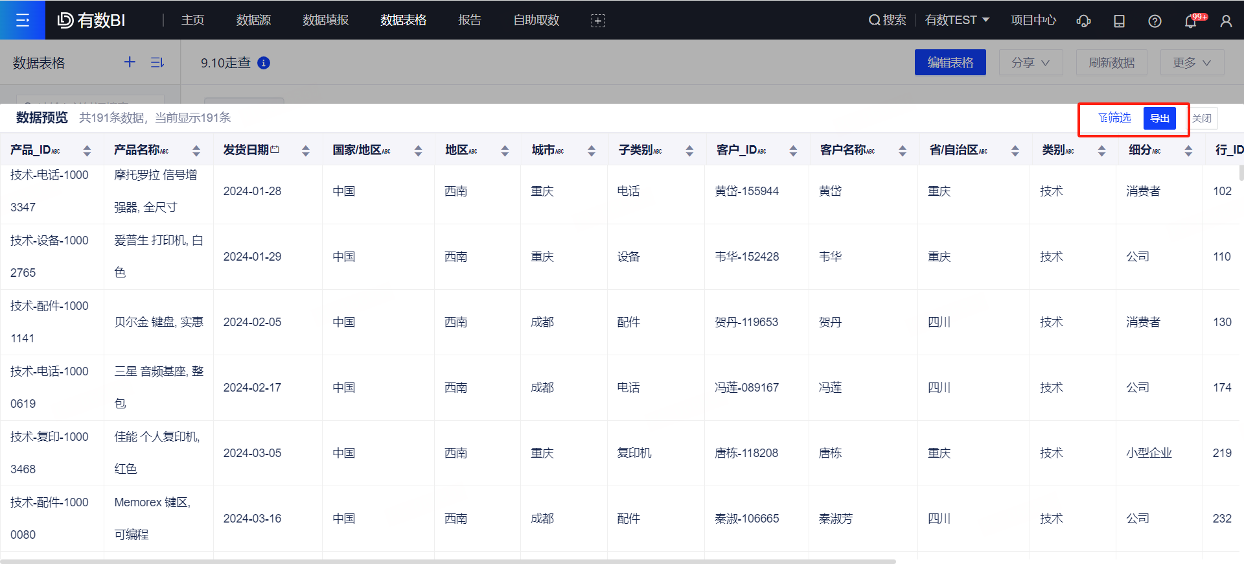Screen dimensions: 1244x564
Task: Open the user profile icon
Action: 1226,21
